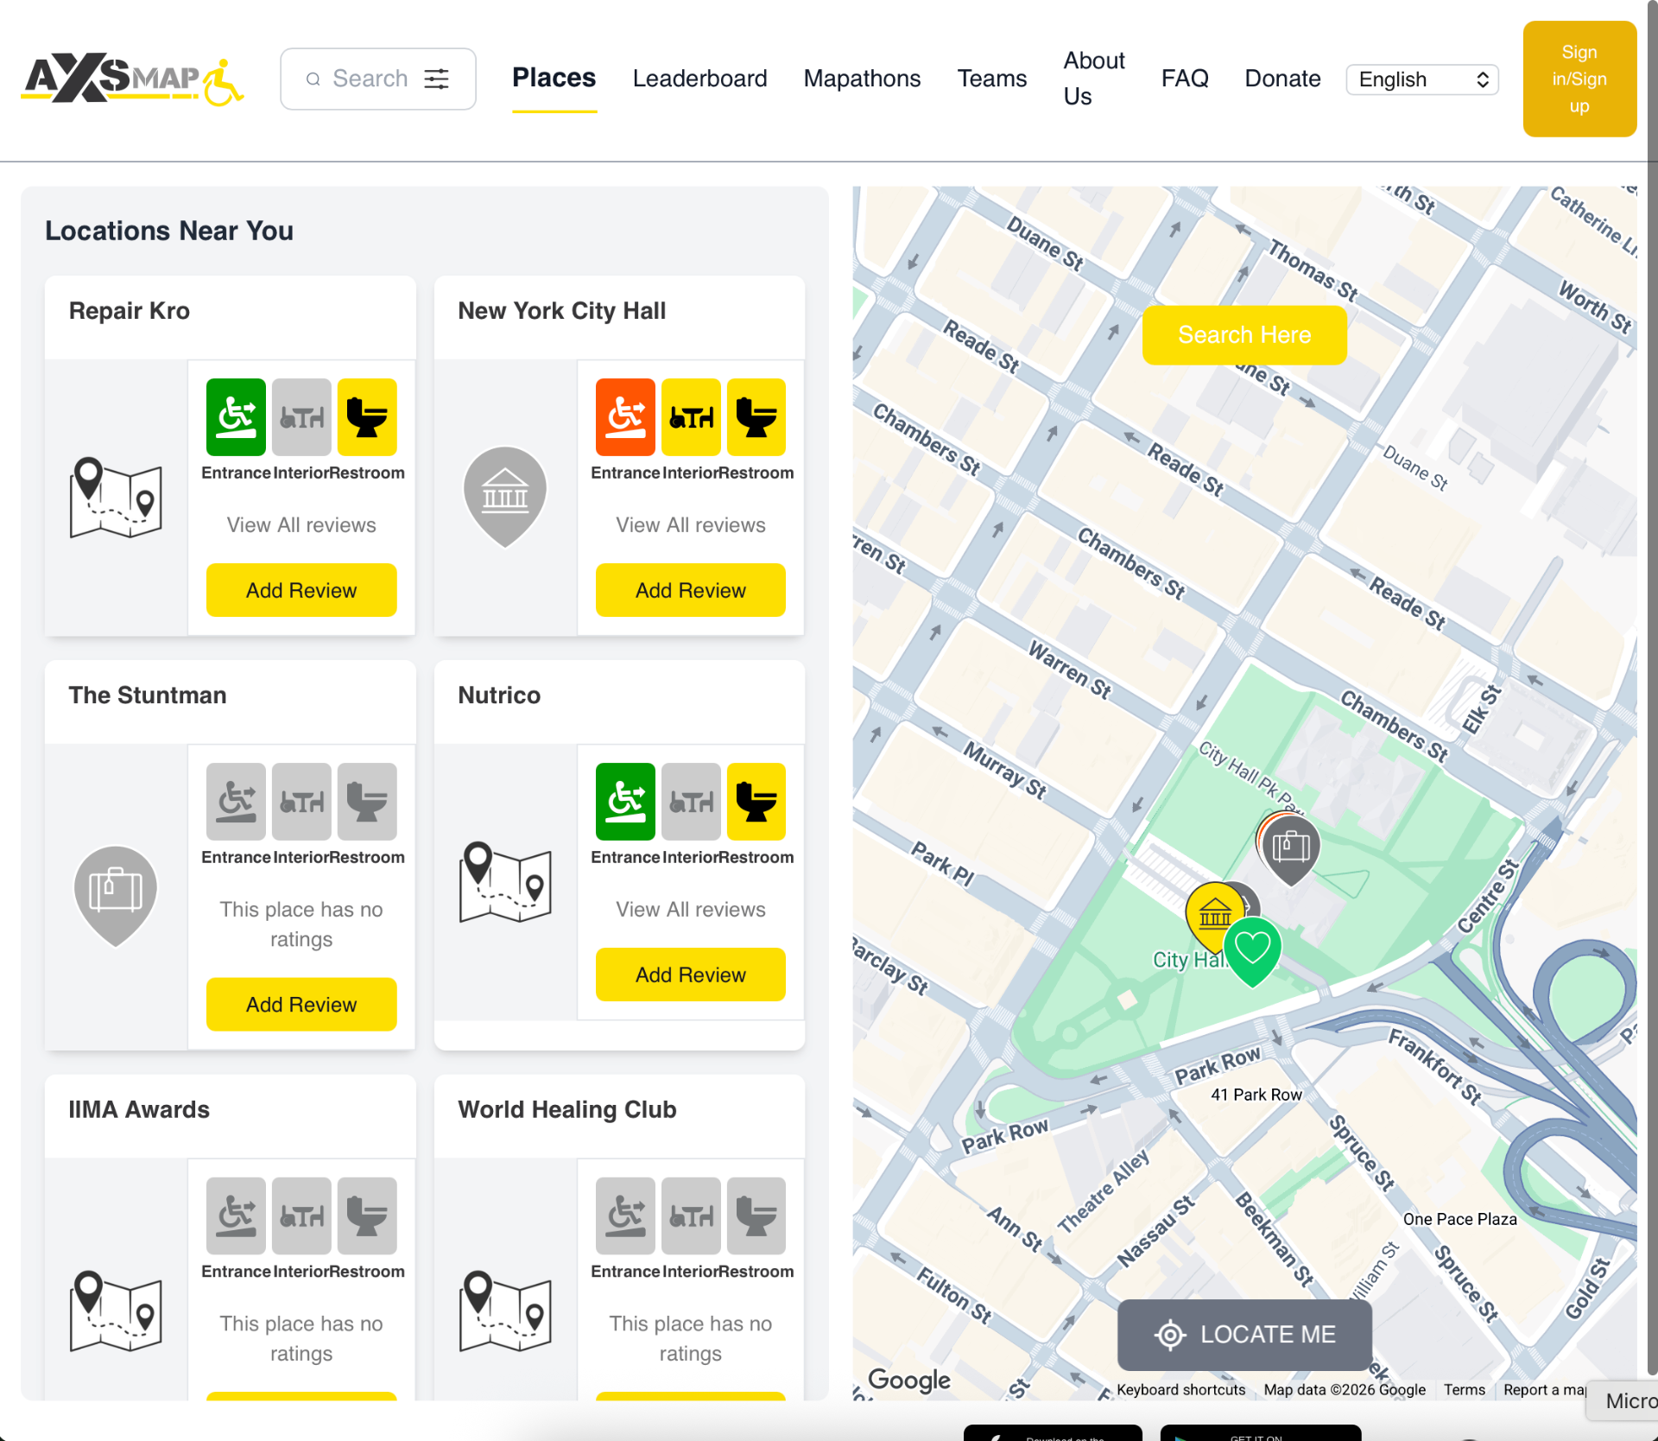This screenshot has width=1658, height=1441.
Task: Open The Stuntman title
Action: point(148,695)
